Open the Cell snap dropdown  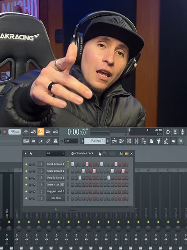tap(71, 141)
